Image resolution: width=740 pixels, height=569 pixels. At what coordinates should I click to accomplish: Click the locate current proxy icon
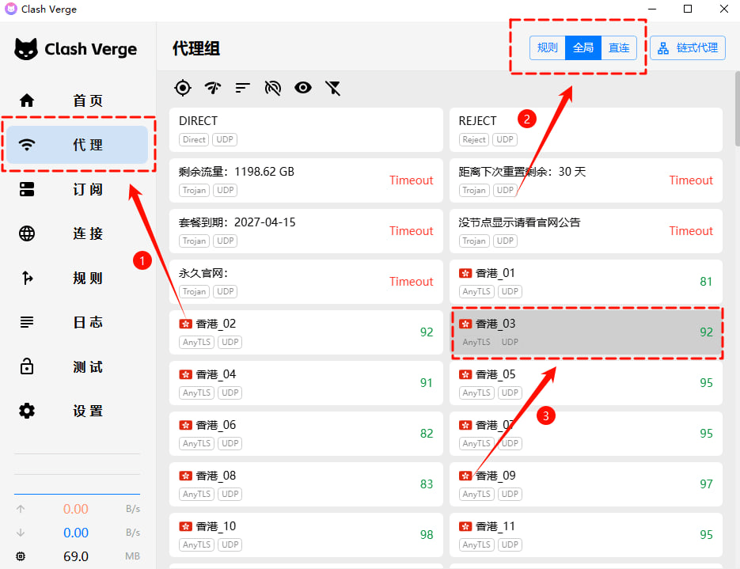[x=183, y=88]
